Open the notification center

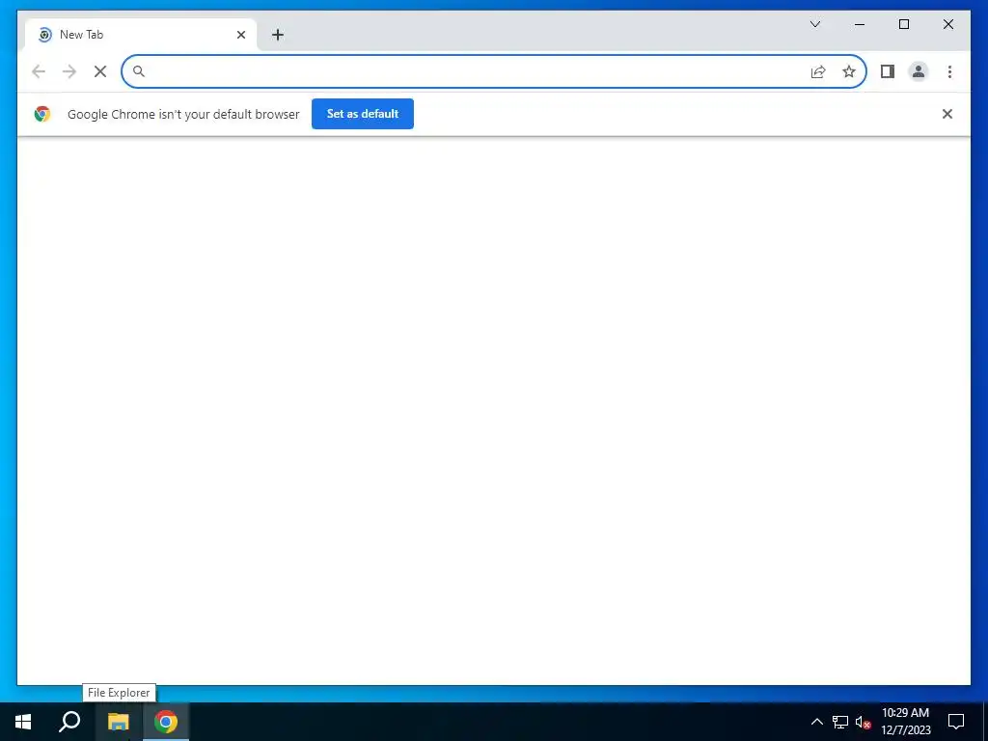(956, 722)
